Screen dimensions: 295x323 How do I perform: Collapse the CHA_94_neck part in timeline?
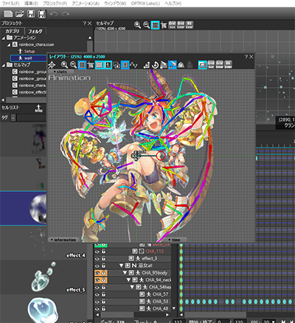click(x=128, y=280)
